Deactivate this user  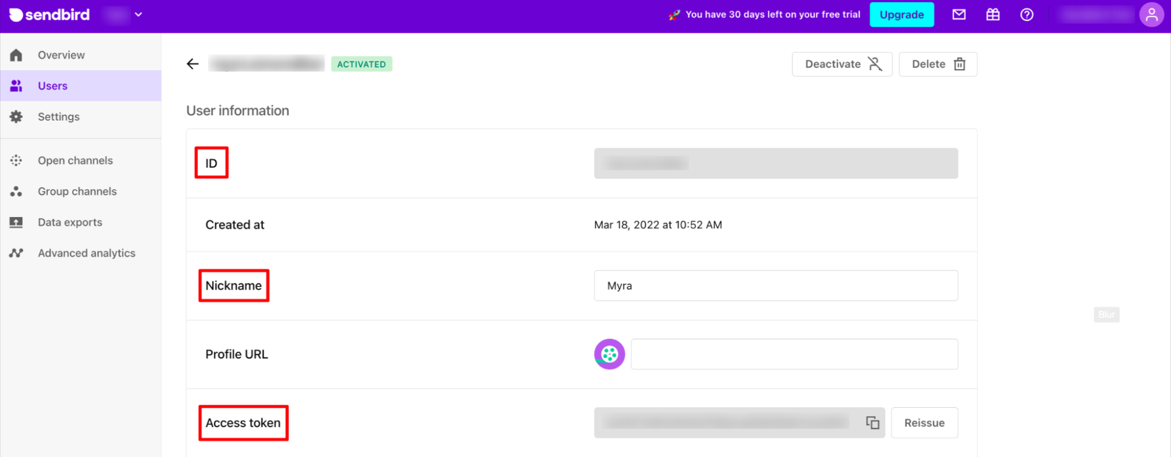[x=842, y=64]
